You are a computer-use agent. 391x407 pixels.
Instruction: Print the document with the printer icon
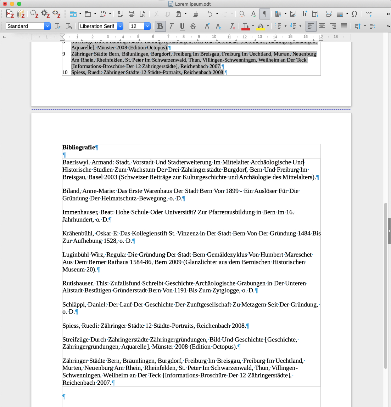coord(132,14)
